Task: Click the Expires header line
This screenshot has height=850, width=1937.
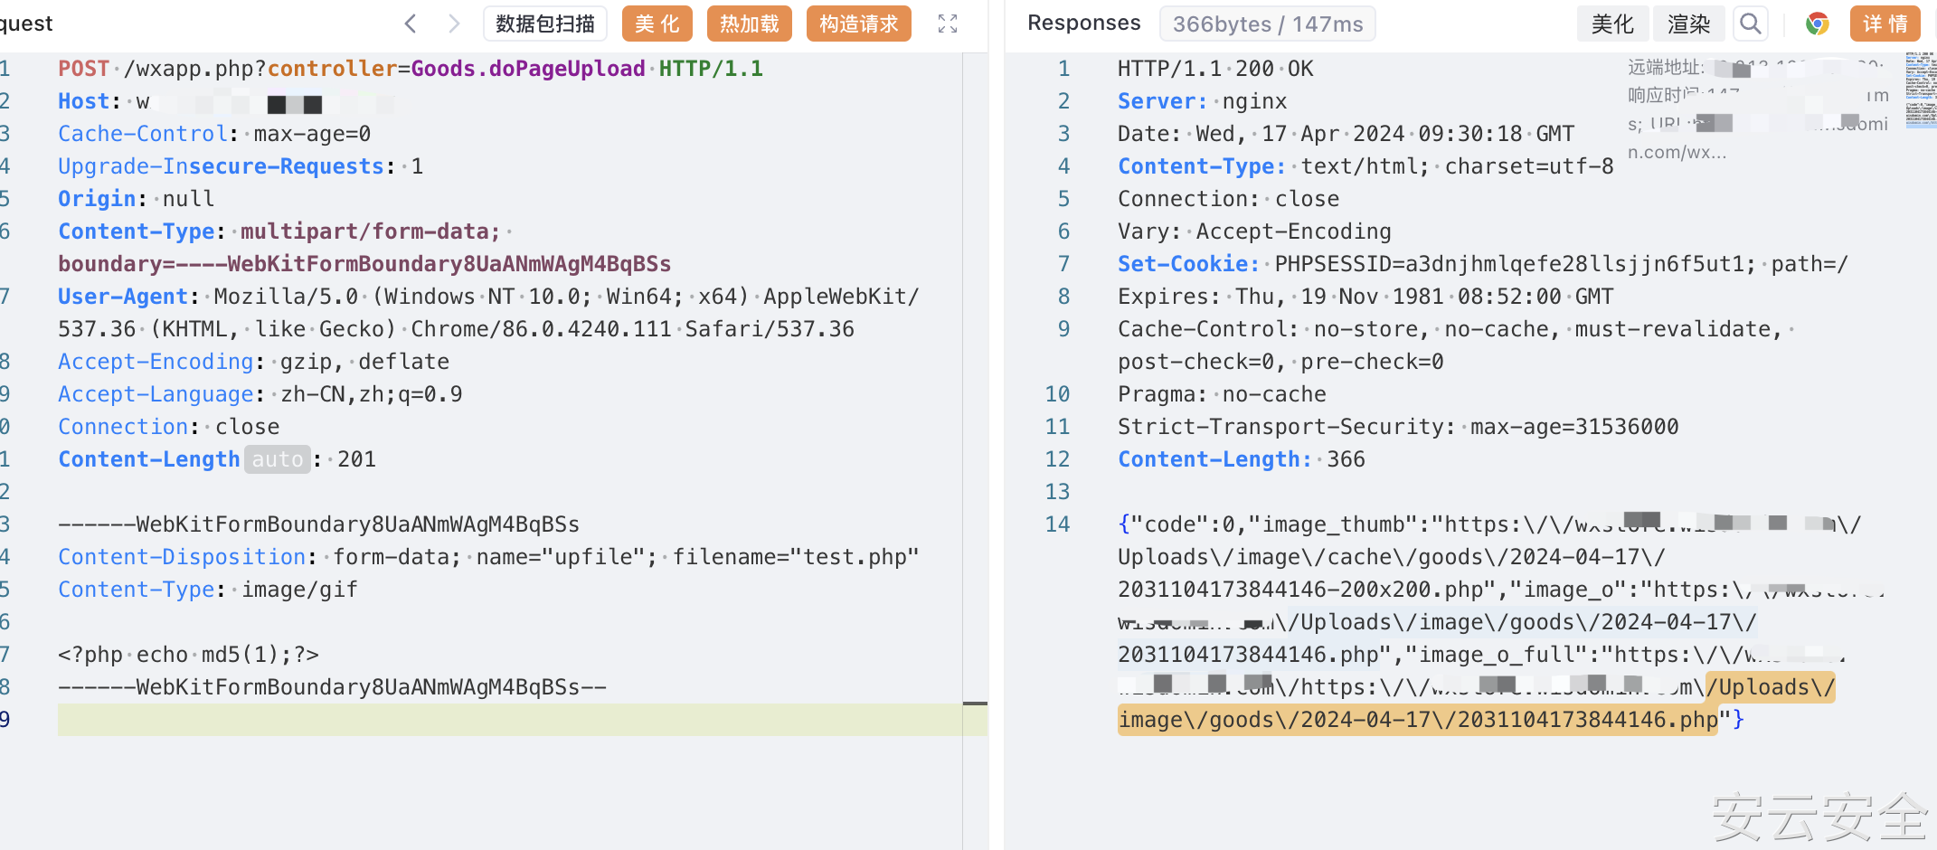Action: point(1365,297)
